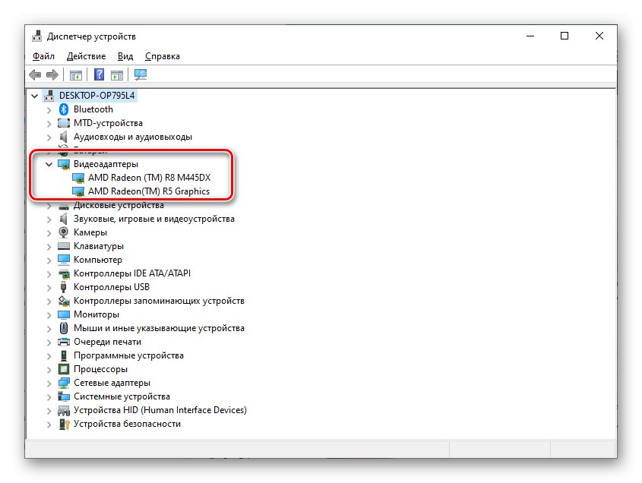Viewport: 642px width, 483px height.
Task: Open the Действие menu
Action: tap(86, 56)
